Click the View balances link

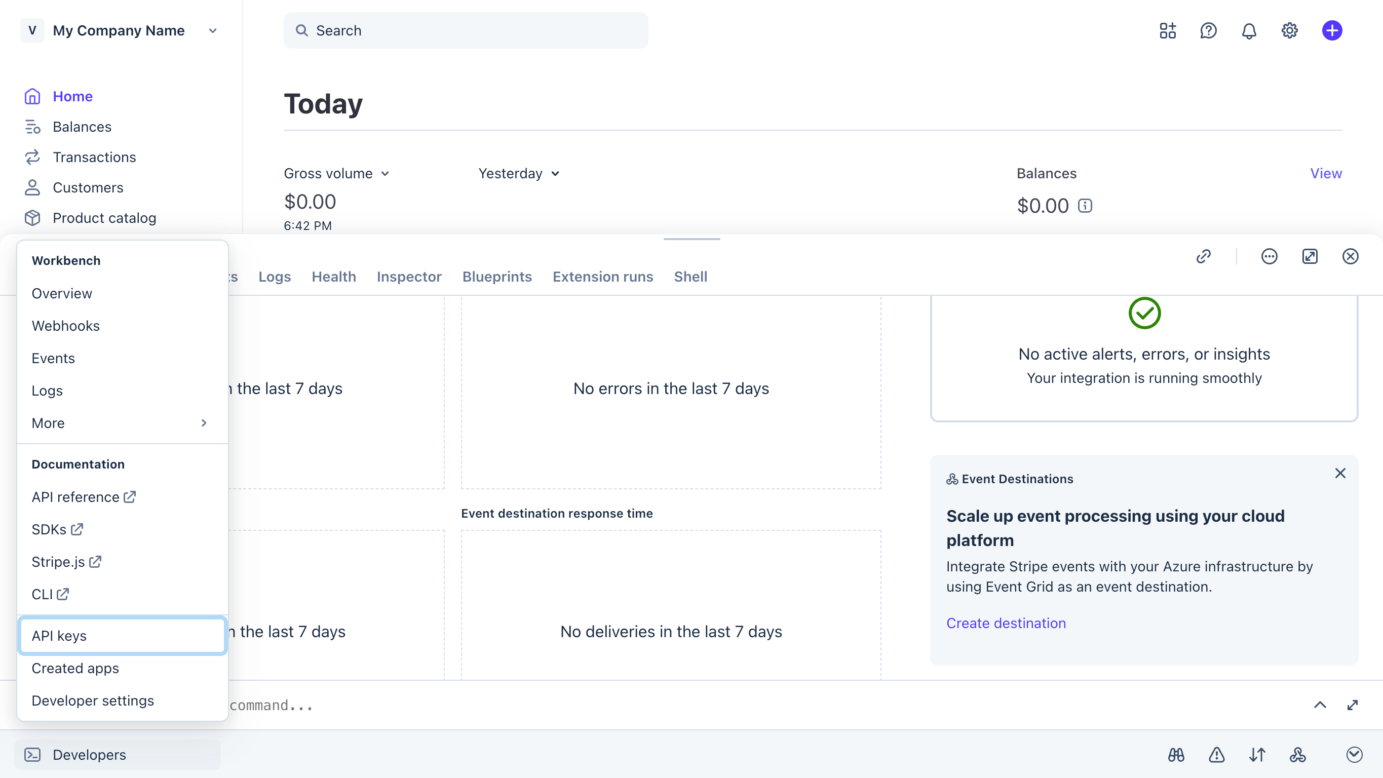tap(1326, 173)
